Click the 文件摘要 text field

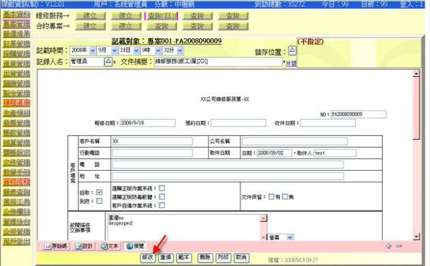coord(218,62)
